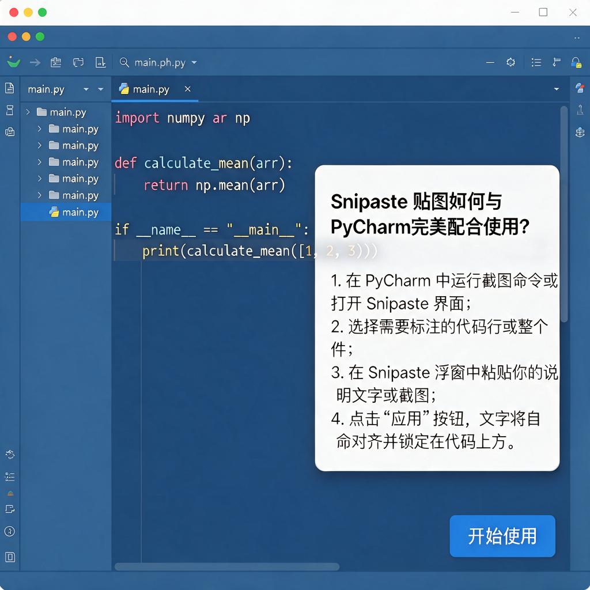
Task: Open settings with the gear icon
Action: click(x=510, y=62)
